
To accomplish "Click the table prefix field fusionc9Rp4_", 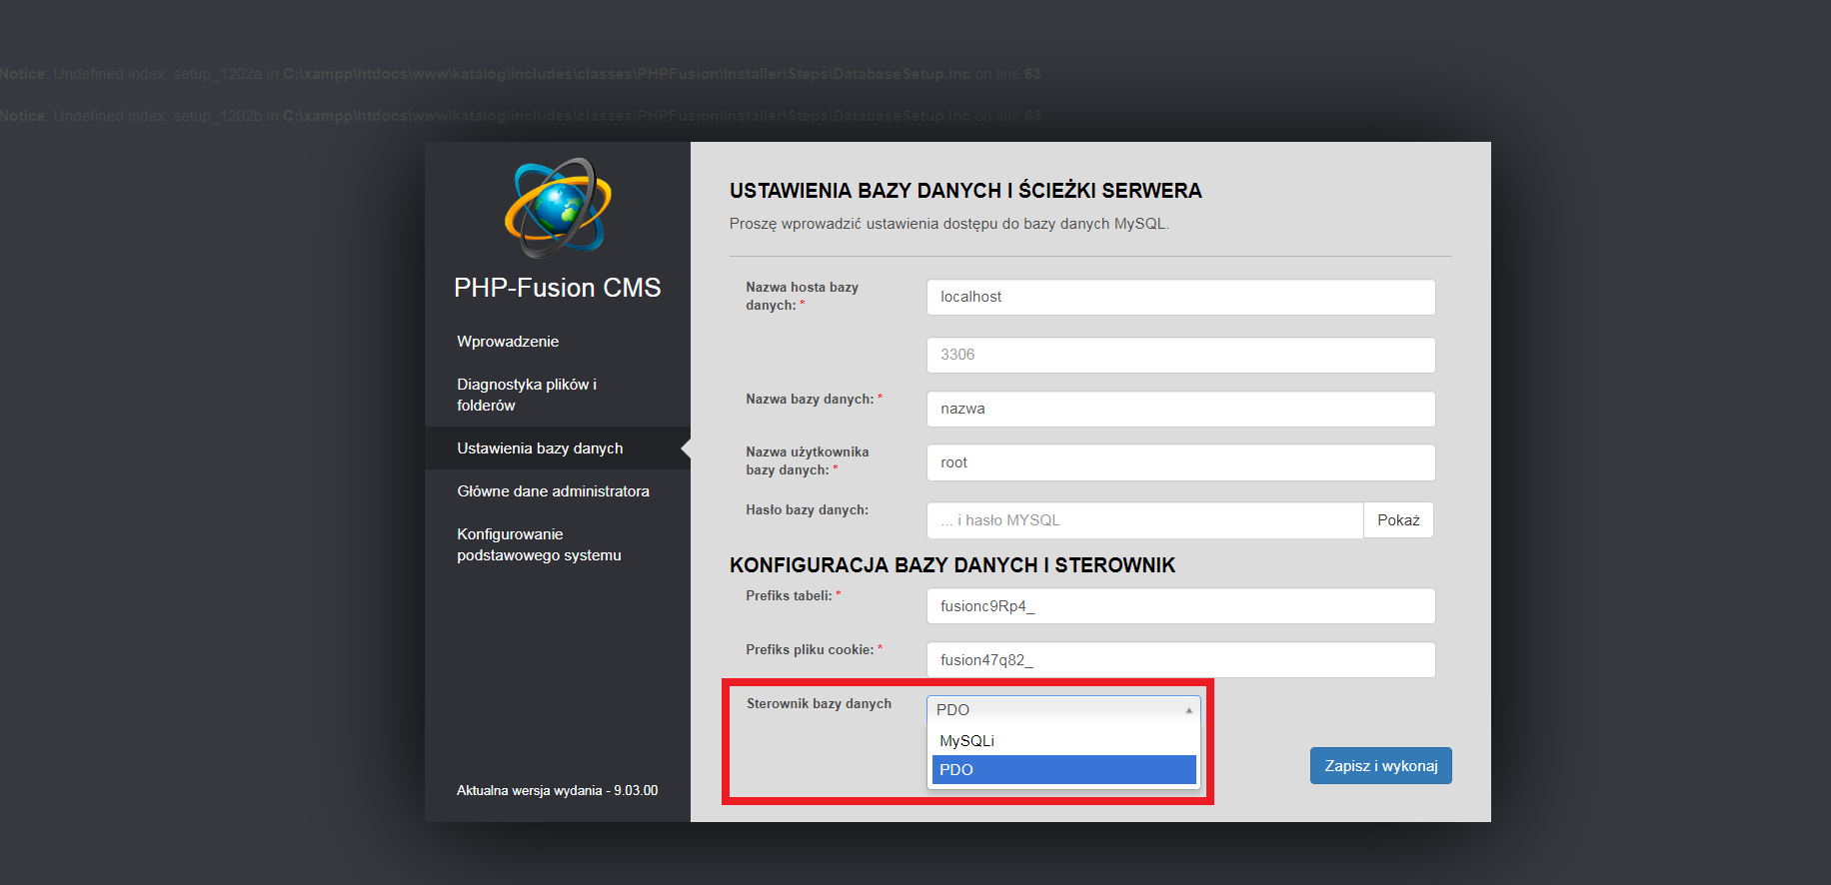I will (x=1180, y=606).
